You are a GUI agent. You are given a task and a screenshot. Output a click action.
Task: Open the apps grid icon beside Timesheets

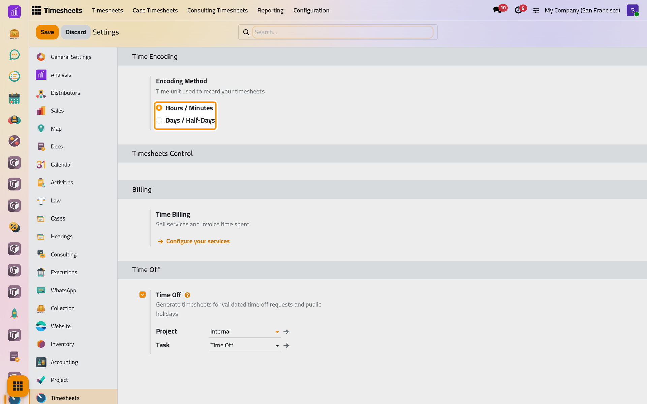(x=36, y=10)
